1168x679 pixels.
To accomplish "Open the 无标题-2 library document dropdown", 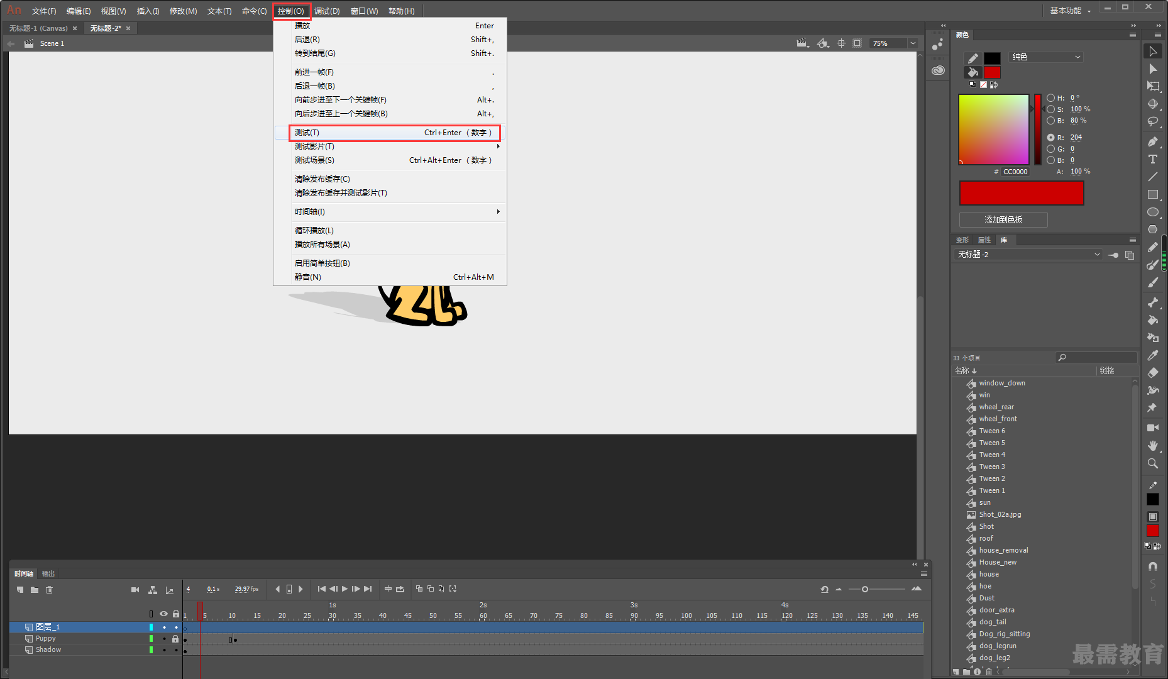I will tap(1028, 255).
